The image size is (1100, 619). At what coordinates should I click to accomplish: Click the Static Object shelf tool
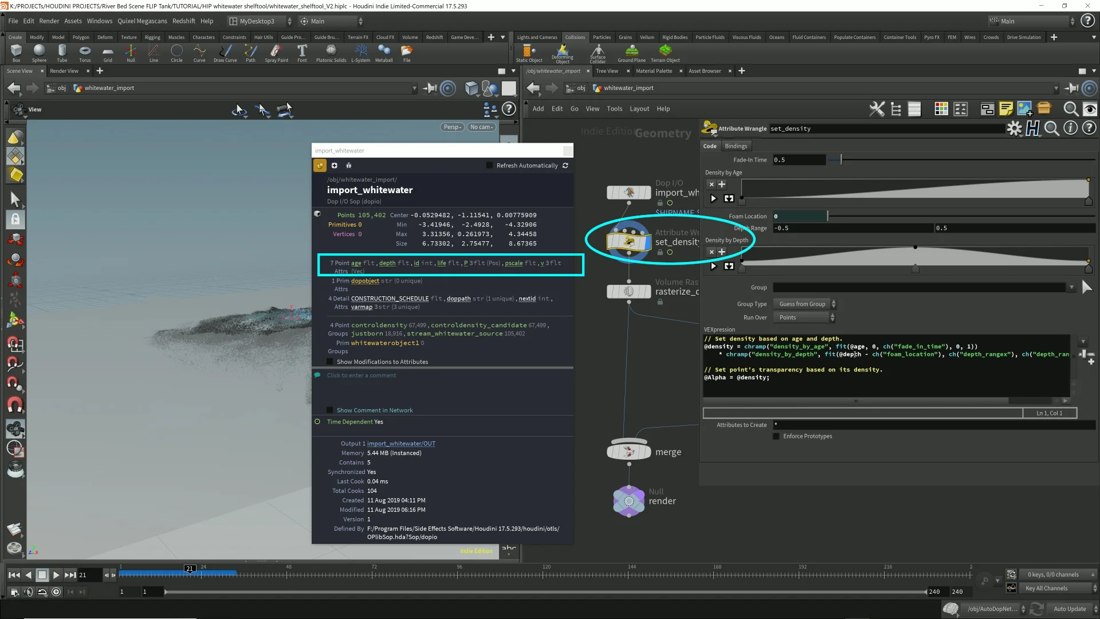click(529, 53)
